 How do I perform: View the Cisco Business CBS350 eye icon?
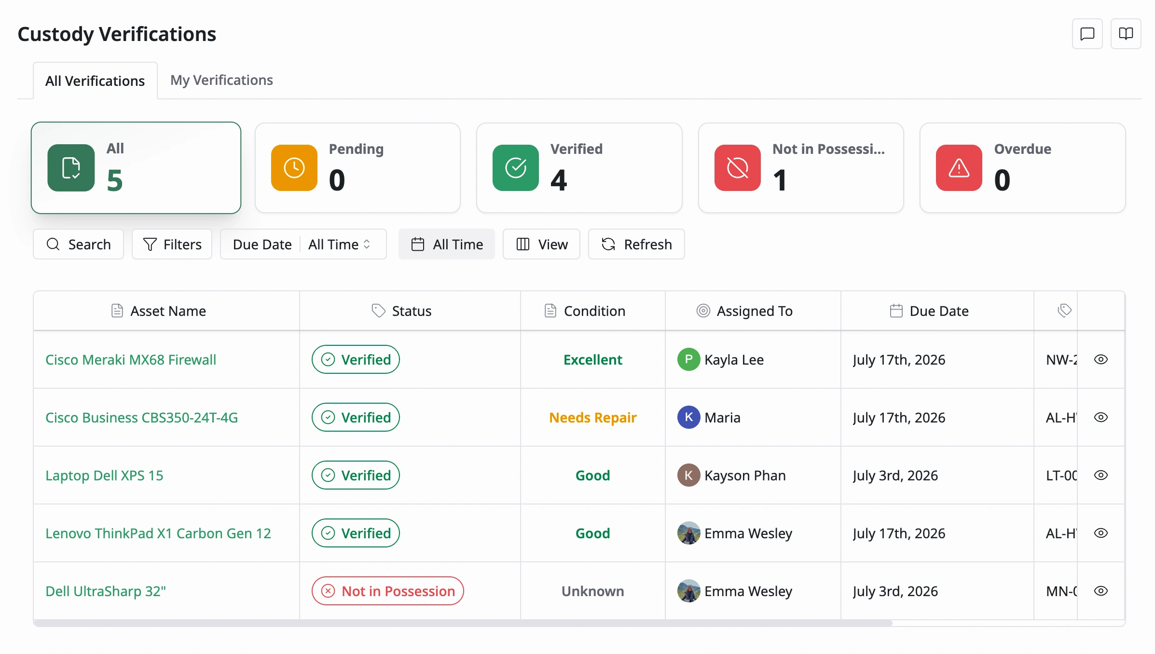pos(1100,417)
